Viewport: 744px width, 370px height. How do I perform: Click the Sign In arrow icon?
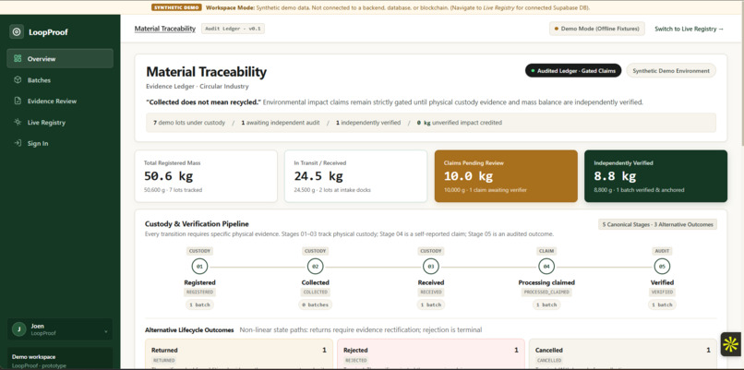pos(18,143)
